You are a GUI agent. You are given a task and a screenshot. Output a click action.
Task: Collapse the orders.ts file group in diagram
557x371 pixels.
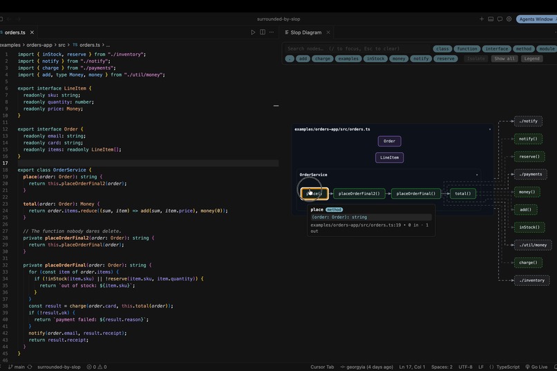point(490,129)
